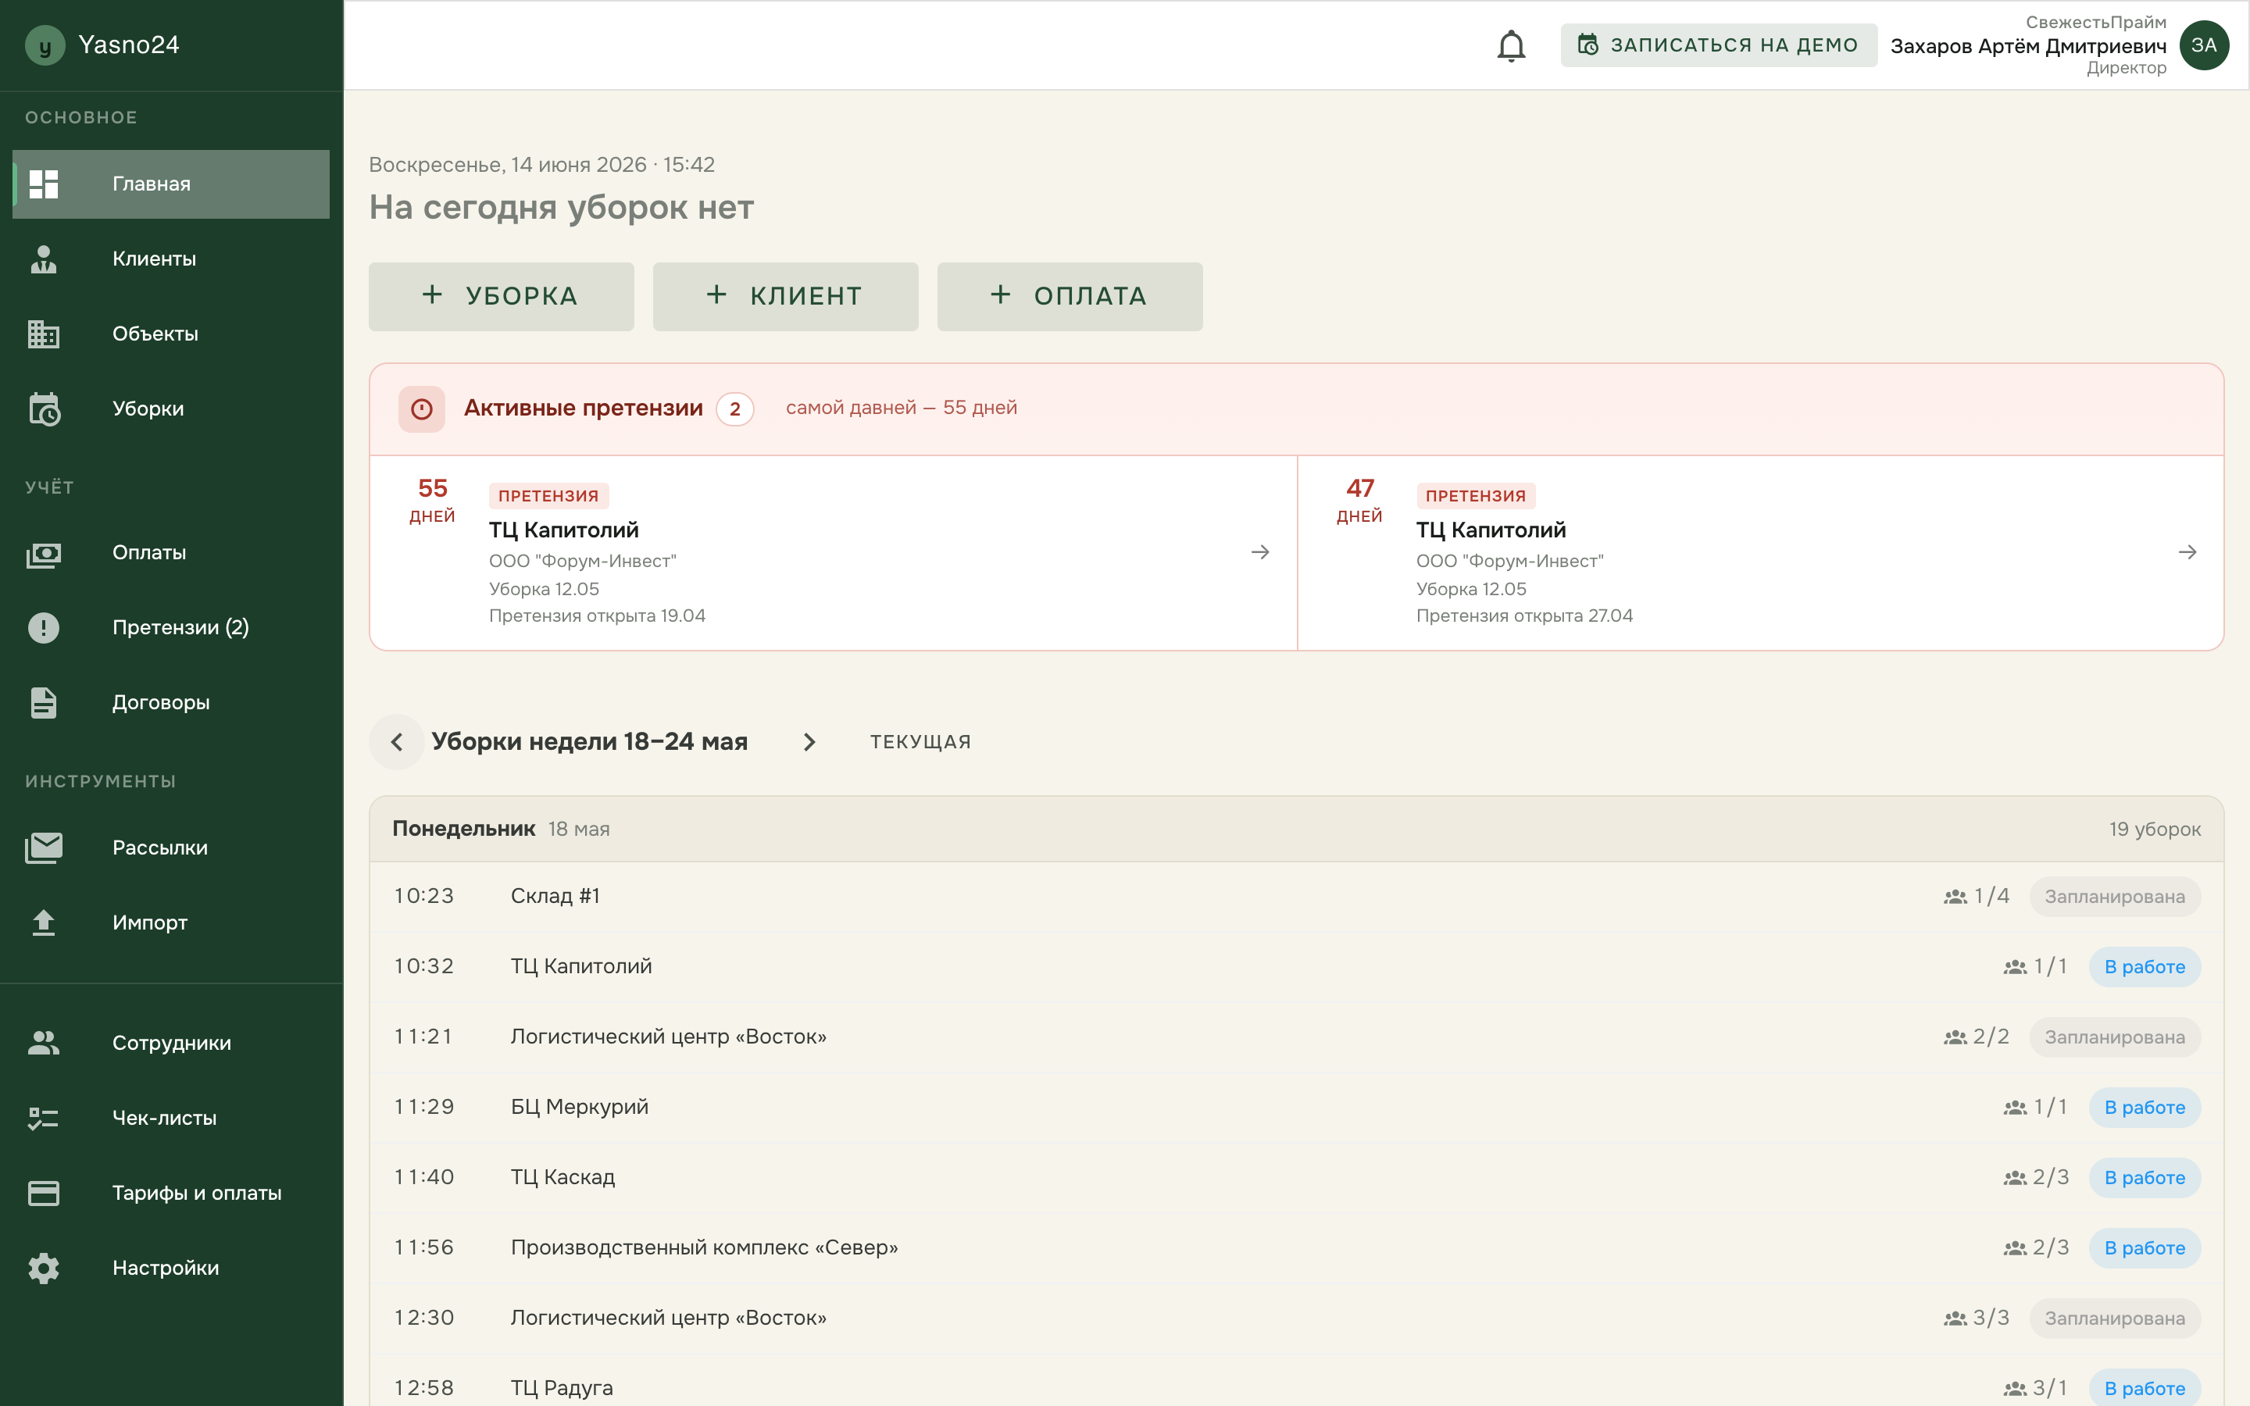Image resolution: width=2250 pixels, height=1406 pixels.
Task: Open Тарифы и оплаты menu item
Action: pos(171,1193)
